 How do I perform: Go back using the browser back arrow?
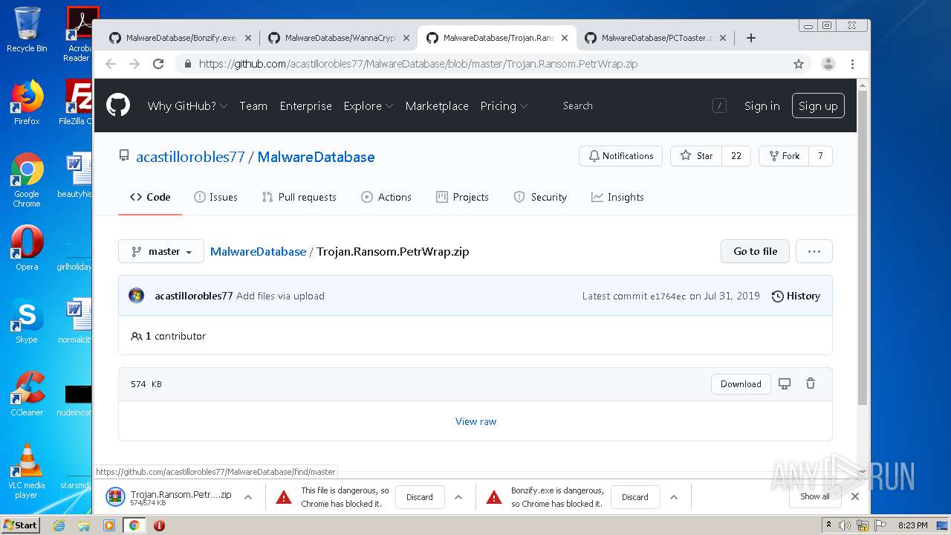pyautogui.click(x=111, y=64)
